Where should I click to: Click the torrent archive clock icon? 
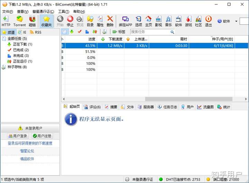pos(104,32)
